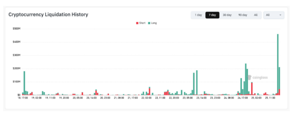Click the 20, 05:00 x-axis label
The width and height of the screenshot is (293, 115).
tap(78, 98)
